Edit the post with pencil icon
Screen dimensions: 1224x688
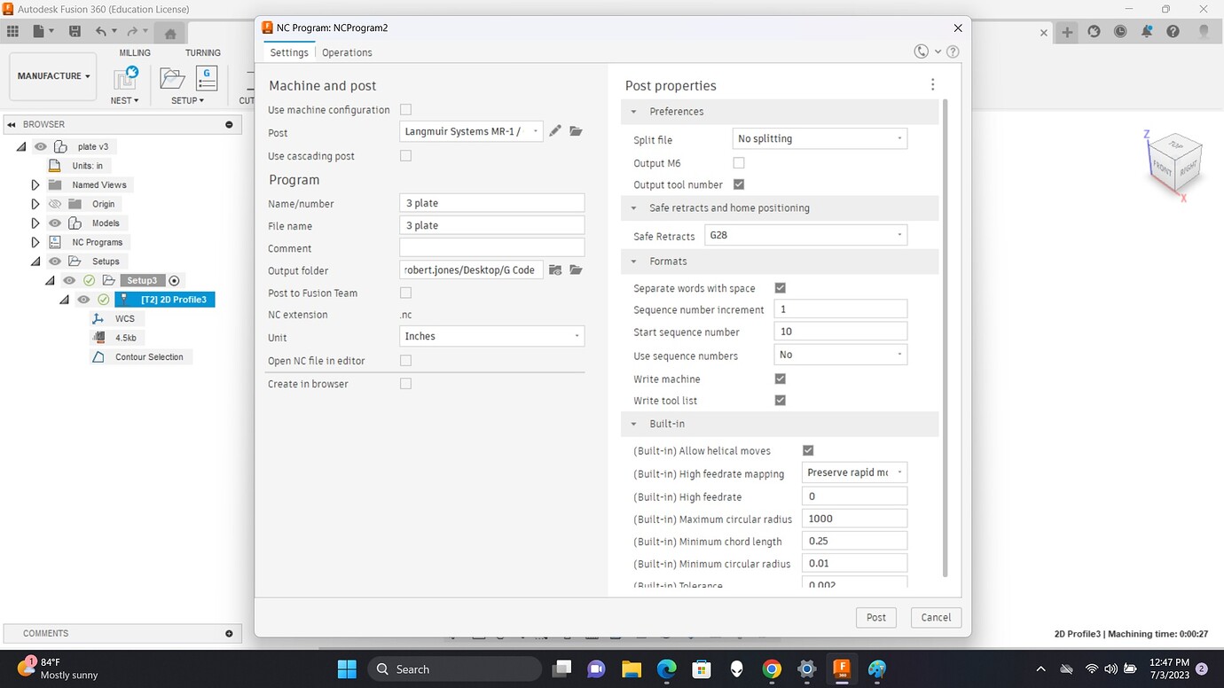(555, 131)
